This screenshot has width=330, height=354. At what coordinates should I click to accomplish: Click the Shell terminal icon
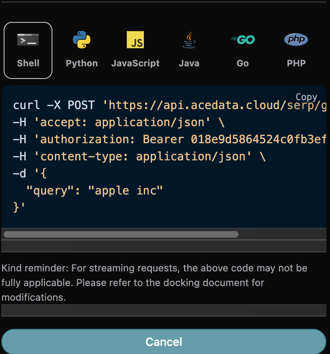28,40
